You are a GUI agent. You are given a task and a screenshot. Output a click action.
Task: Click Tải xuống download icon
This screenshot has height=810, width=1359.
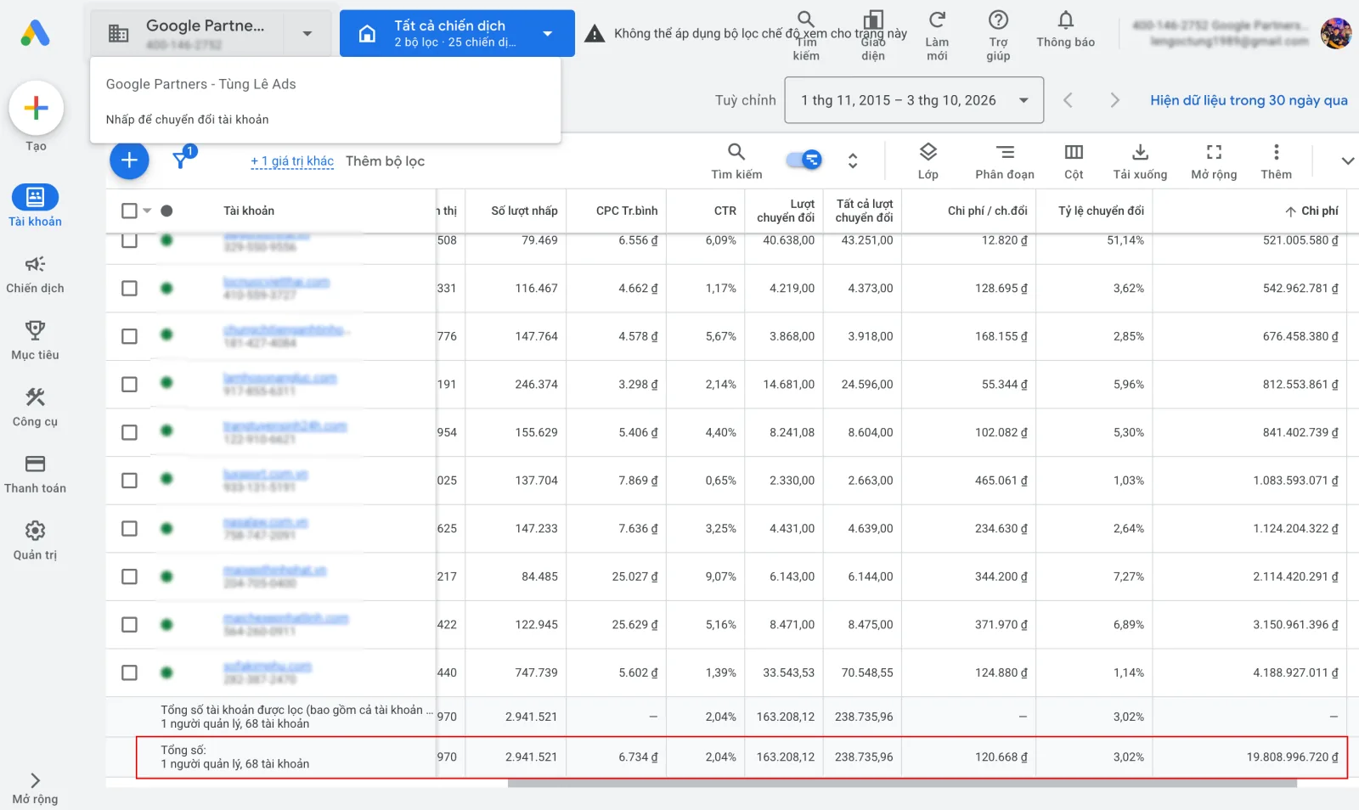pyautogui.click(x=1141, y=152)
